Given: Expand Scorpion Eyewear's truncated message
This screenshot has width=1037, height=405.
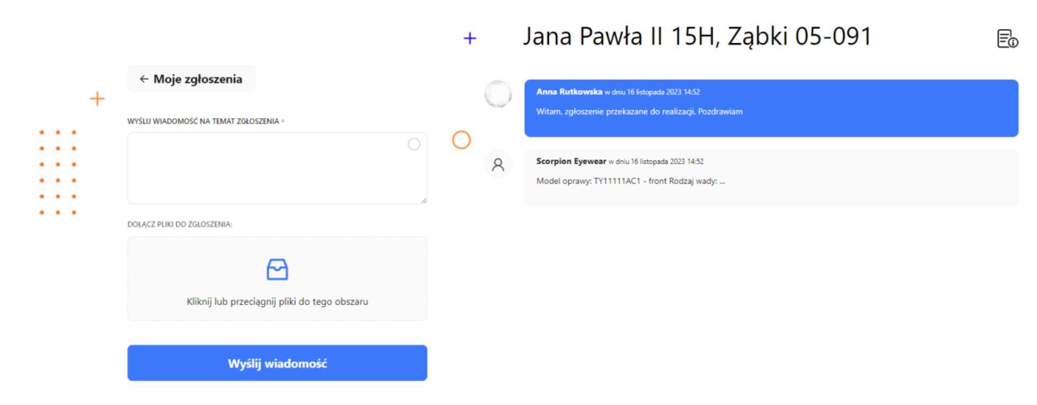Looking at the screenshot, I should pyautogui.click(x=722, y=181).
